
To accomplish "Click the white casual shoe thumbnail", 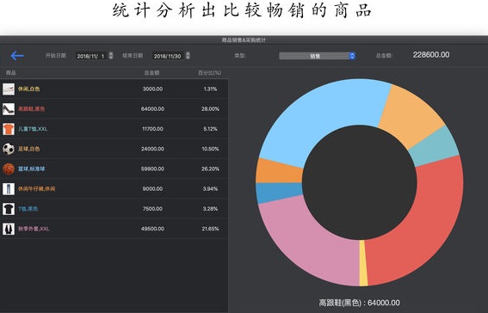I will (x=9, y=89).
